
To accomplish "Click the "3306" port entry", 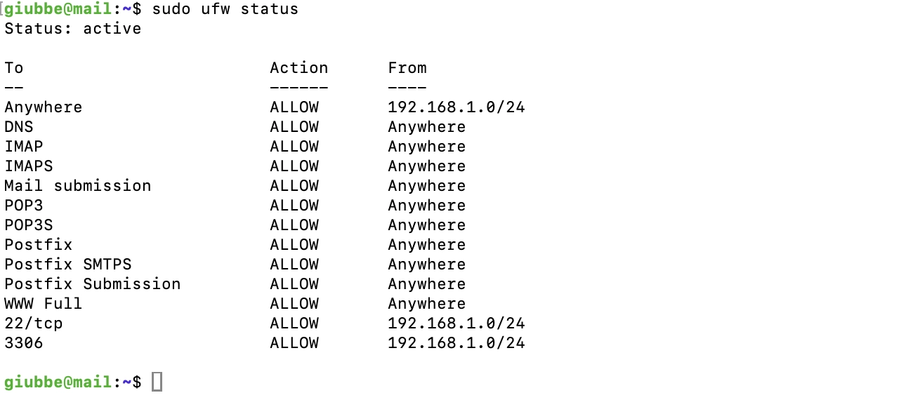I will point(24,343).
